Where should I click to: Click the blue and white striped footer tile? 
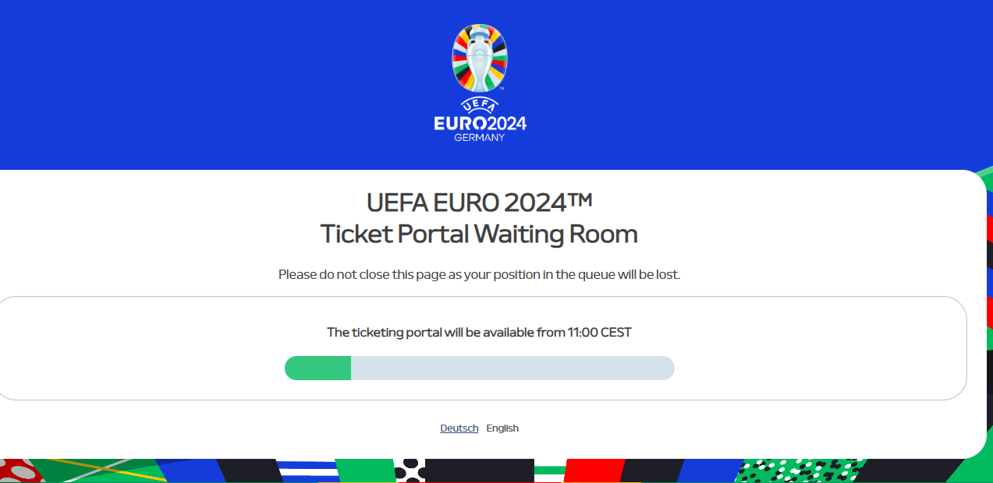click(308, 471)
